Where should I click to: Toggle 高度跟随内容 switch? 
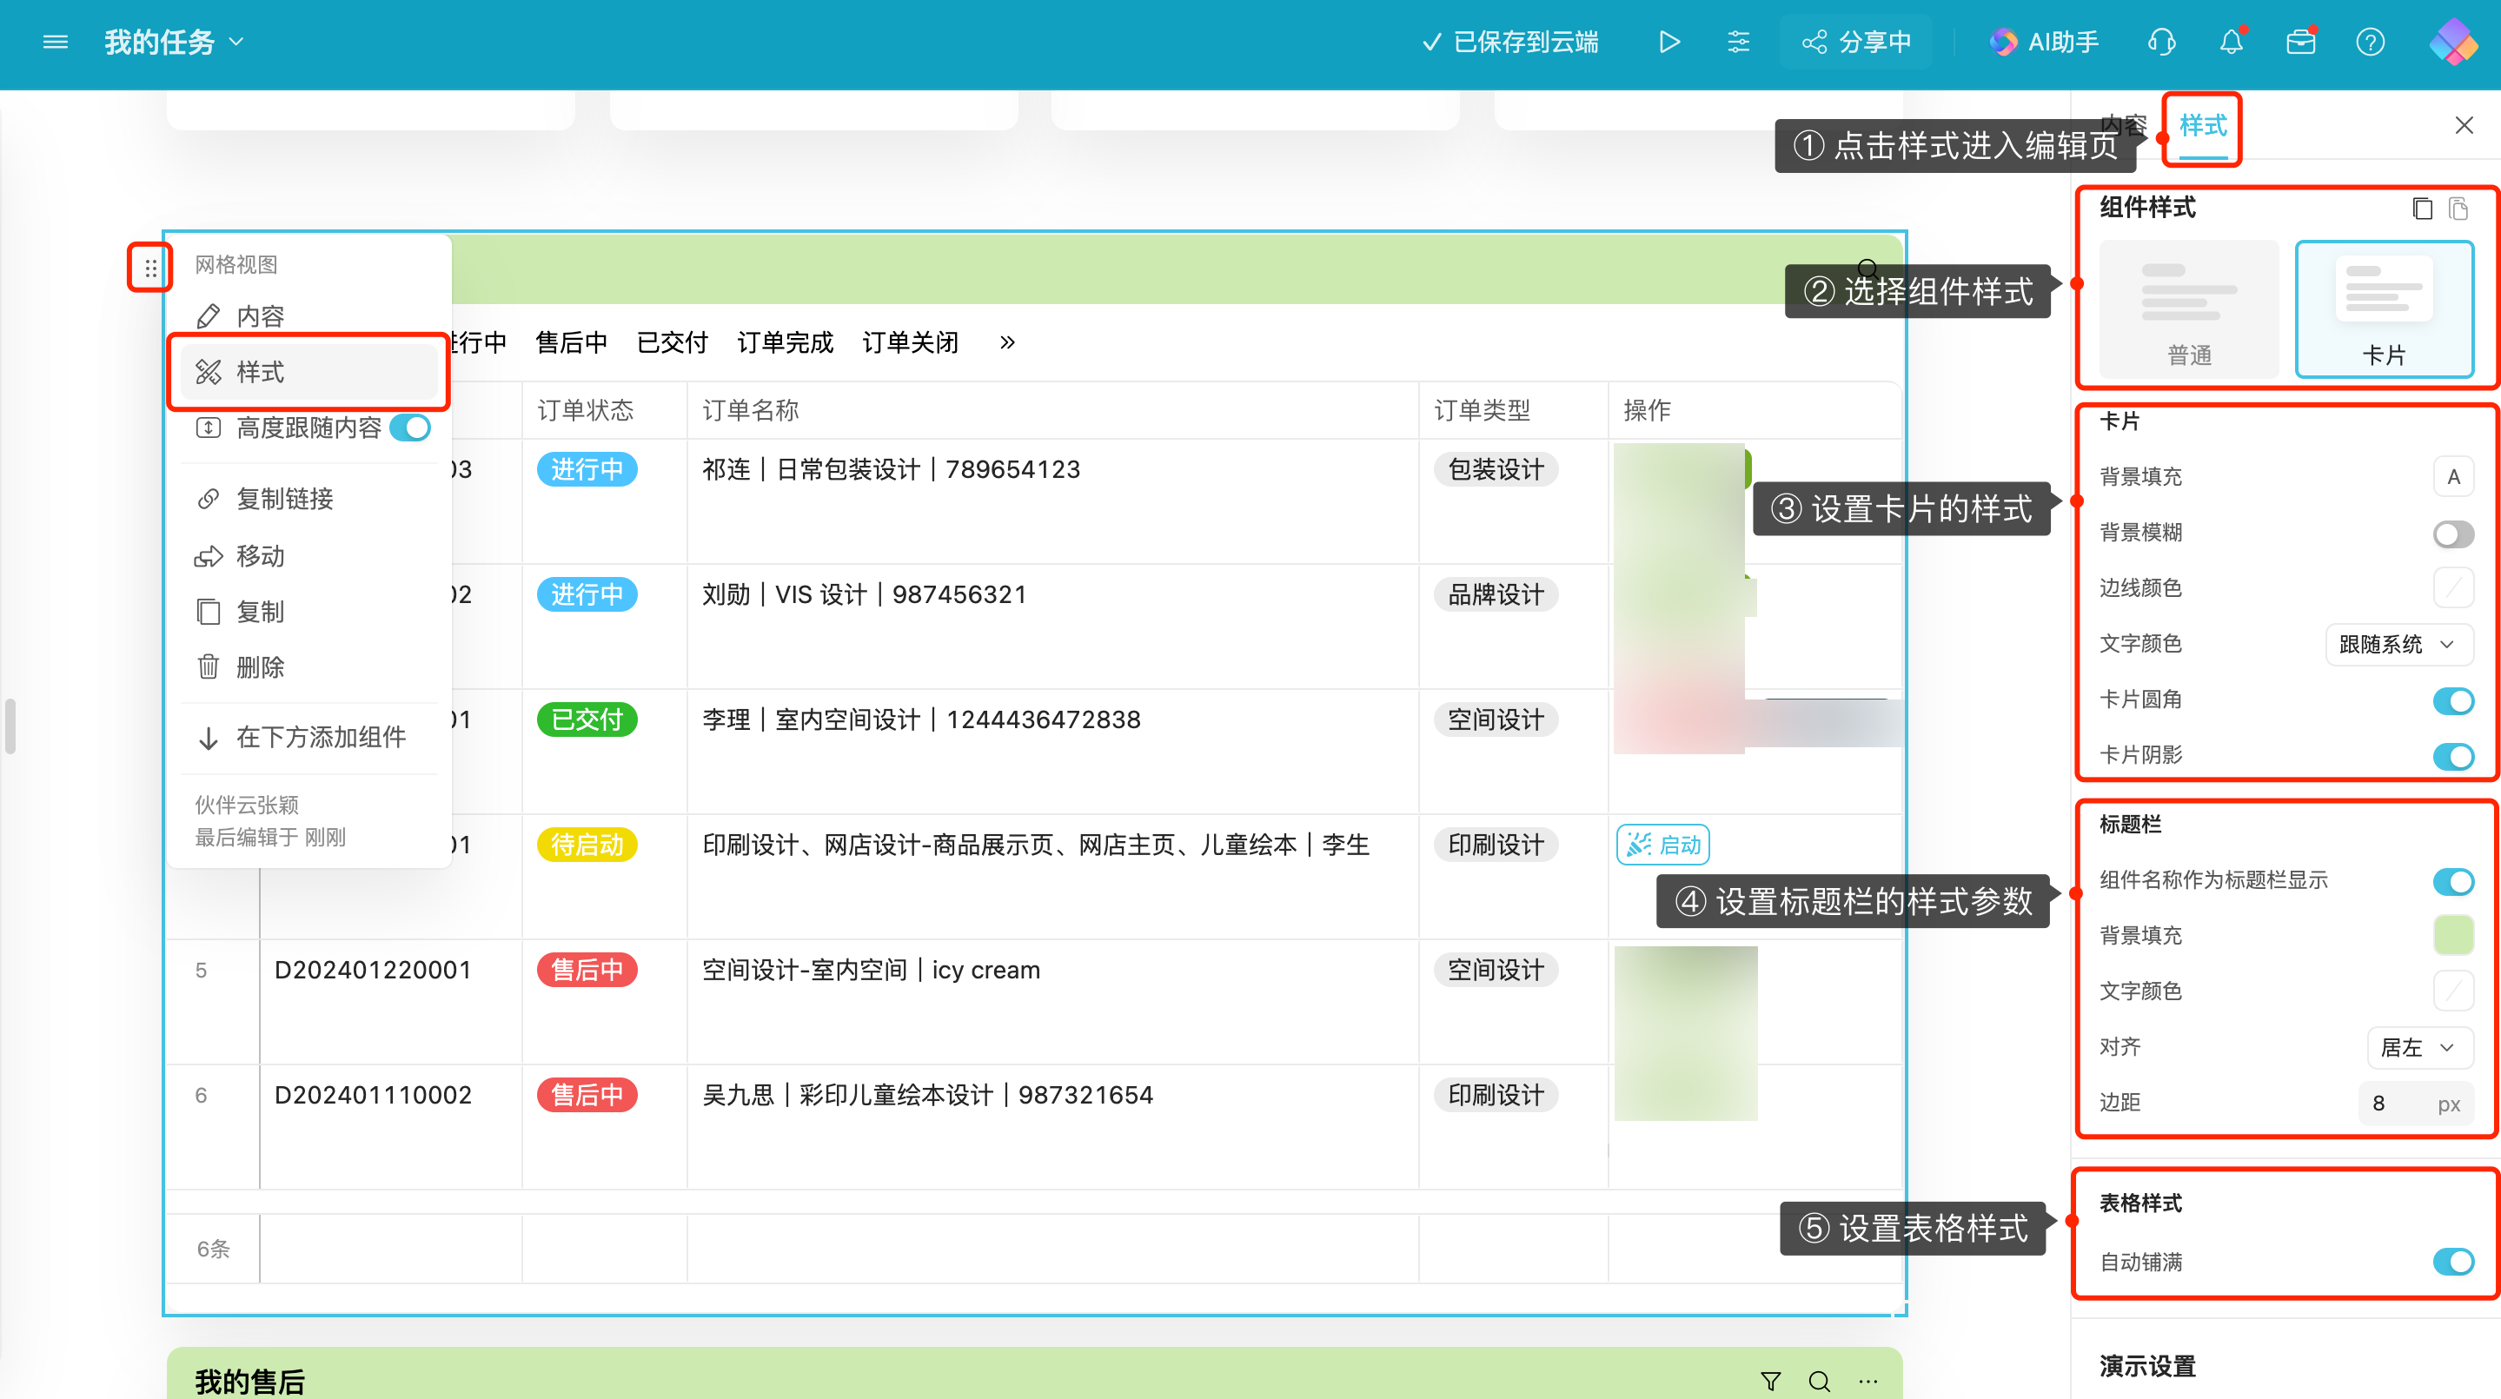pyautogui.click(x=411, y=428)
